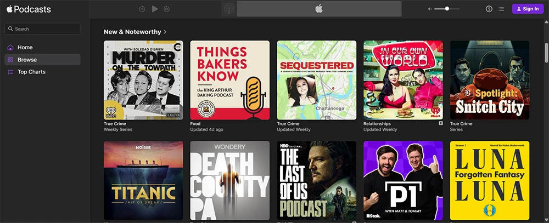Click the Apple Podcasts logo

pyautogui.click(x=29, y=9)
